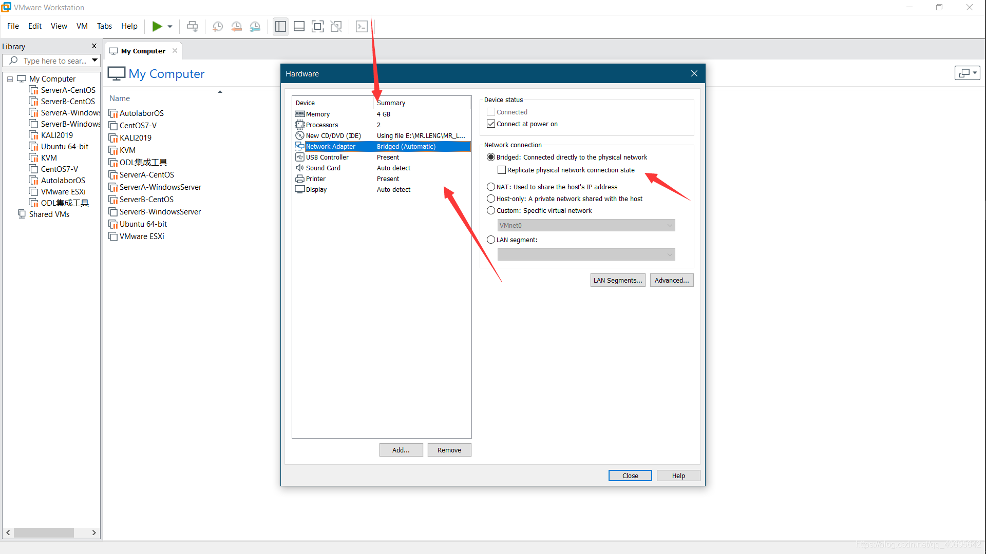The height and width of the screenshot is (554, 986).
Task: Open the library search dropdown arrow
Action: [94, 61]
